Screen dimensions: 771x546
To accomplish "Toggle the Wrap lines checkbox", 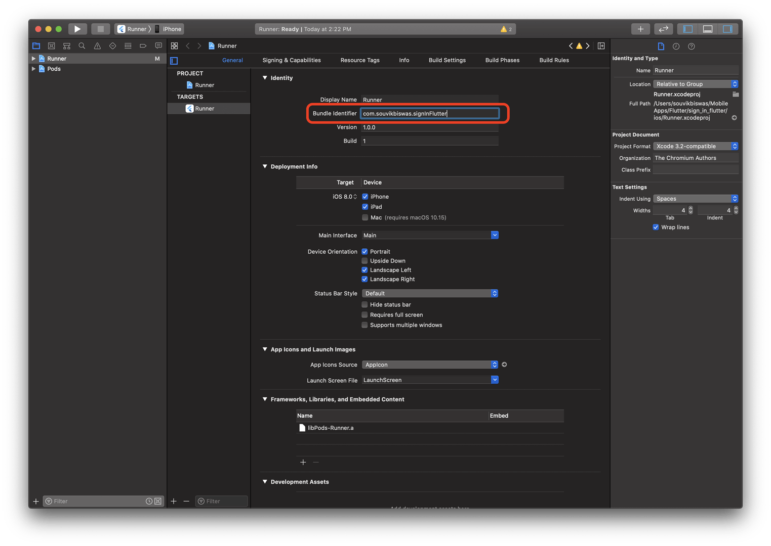I will pyautogui.click(x=656, y=227).
